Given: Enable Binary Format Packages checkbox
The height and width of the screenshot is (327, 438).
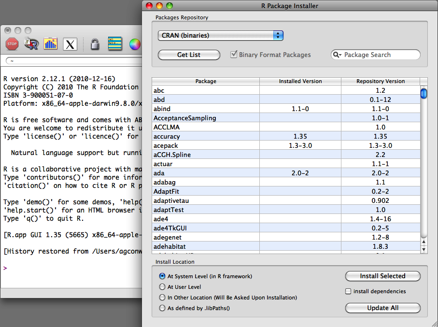Looking at the screenshot, I should (x=234, y=55).
